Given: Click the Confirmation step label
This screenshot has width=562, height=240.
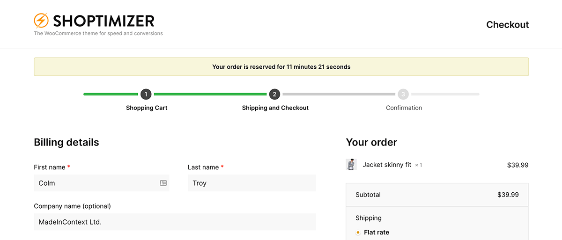Looking at the screenshot, I should click(404, 108).
